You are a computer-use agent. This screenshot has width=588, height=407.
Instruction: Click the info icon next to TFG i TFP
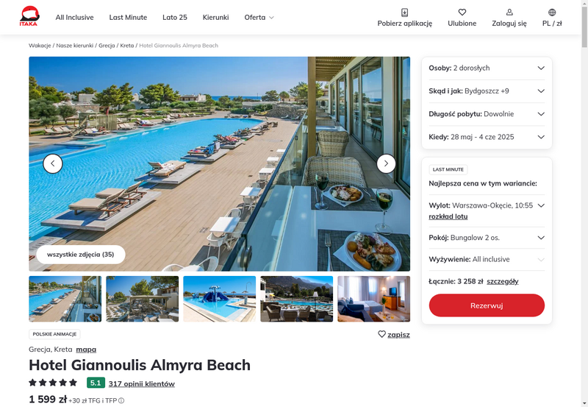point(121,400)
